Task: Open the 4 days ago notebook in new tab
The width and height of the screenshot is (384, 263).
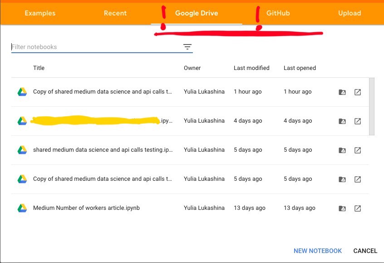Action: [x=358, y=121]
